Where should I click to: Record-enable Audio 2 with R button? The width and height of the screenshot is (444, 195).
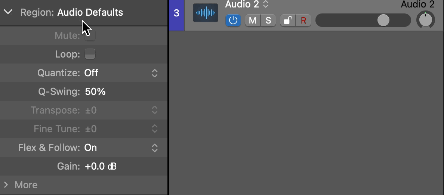(303, 21)
